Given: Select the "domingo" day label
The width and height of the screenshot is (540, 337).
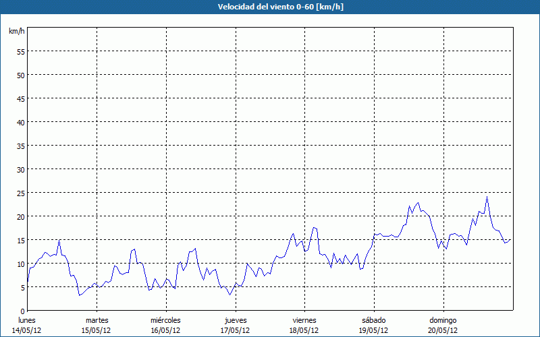Looking at the screenshot, I should pyautogui.click(x=443, y=320).
